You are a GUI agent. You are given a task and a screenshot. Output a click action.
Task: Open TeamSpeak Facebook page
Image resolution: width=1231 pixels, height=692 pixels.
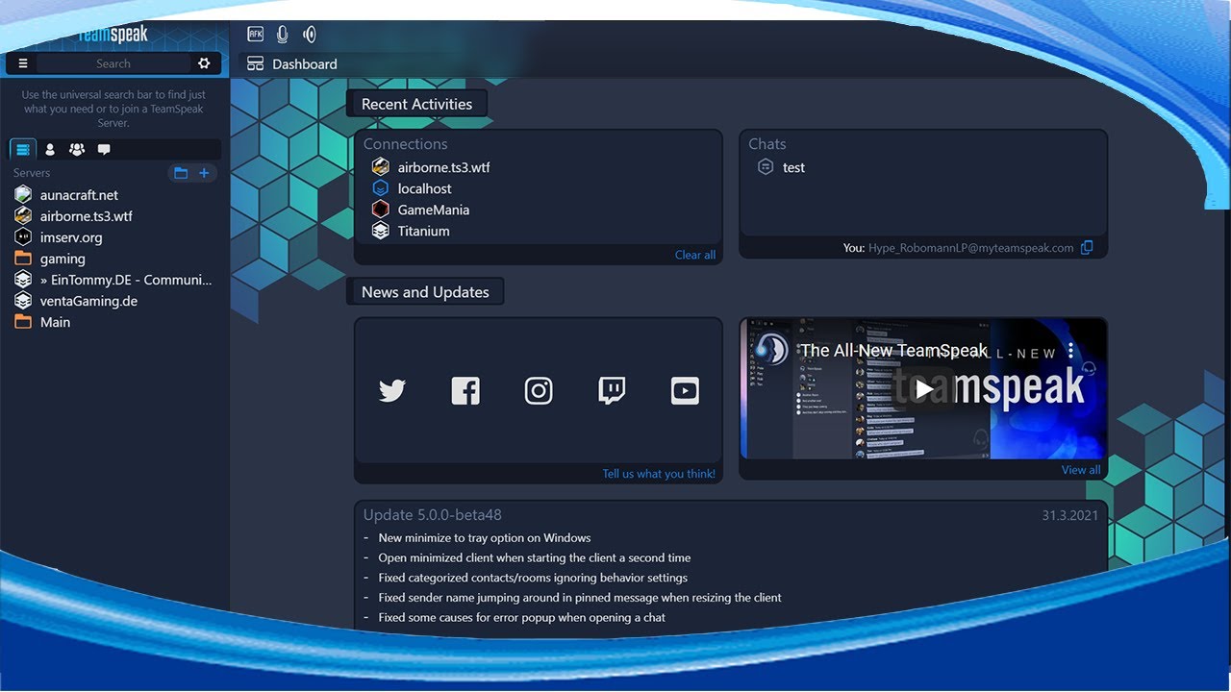[465, 391]
